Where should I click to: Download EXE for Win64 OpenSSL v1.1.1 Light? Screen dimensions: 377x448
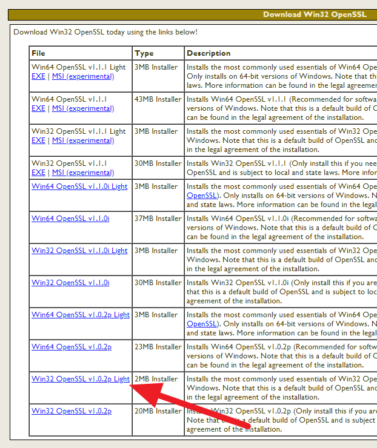click(x=38, y=76)
